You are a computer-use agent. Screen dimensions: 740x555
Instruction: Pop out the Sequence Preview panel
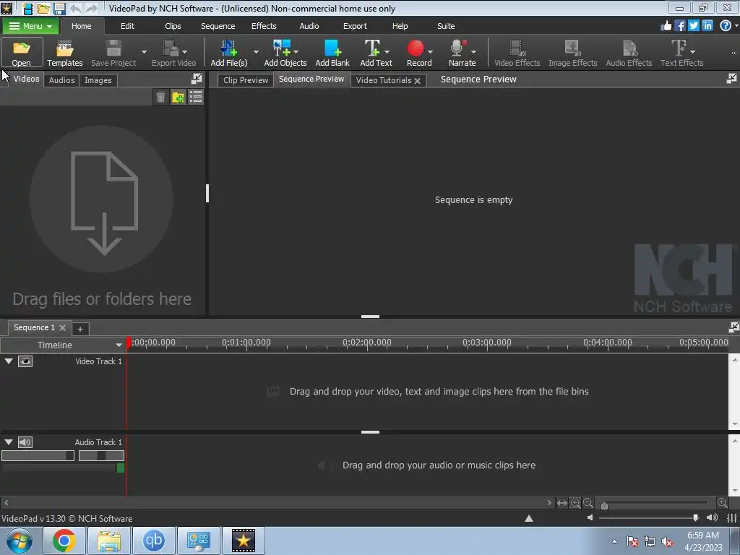(731, 79)
